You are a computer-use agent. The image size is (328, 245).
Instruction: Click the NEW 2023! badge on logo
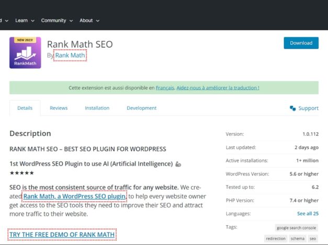[x=25, y=40]
